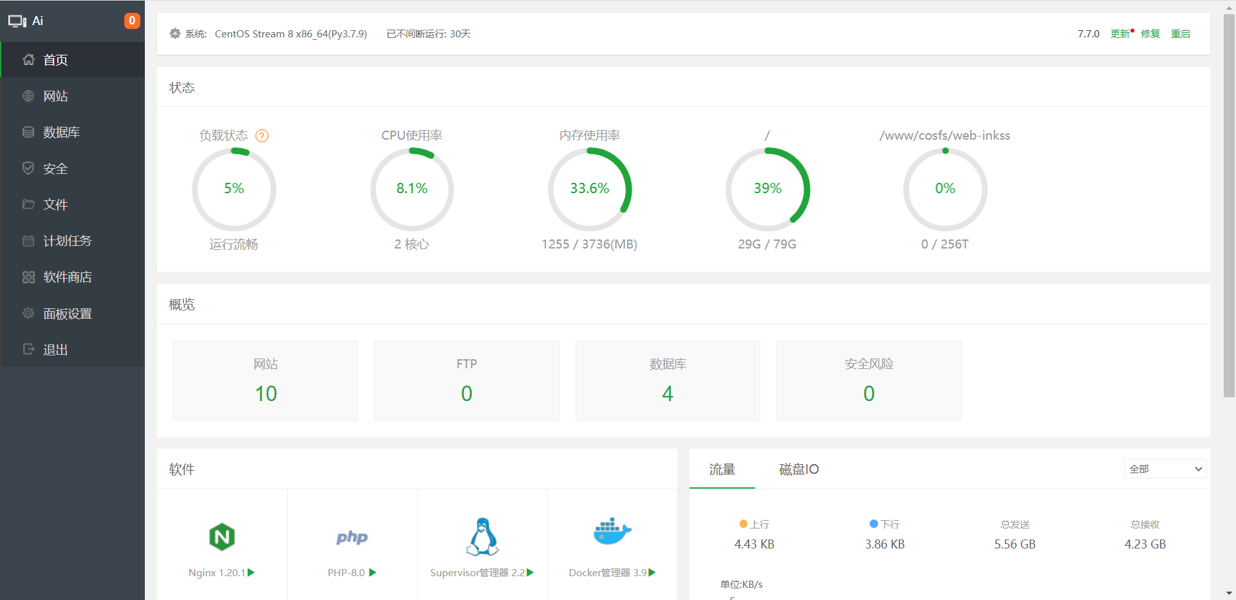Click the 文件 folder icon
Screen dimensions: 1236x600
point(28,204)
